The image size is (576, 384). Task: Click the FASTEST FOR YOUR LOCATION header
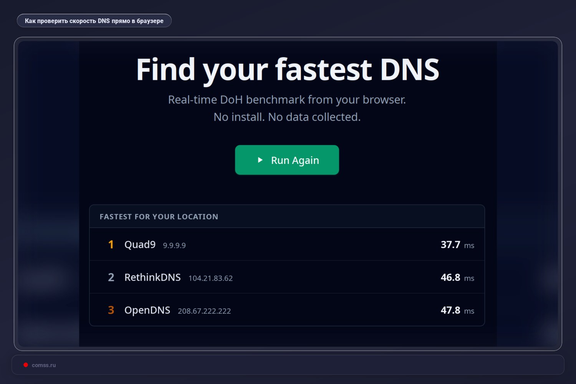pyautogui.click(x=159, y=216)
